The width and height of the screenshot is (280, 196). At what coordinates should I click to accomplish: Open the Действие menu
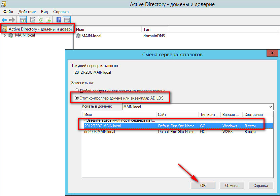27,12
